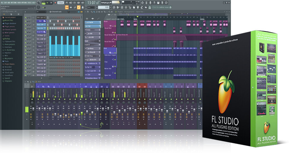
Task: Click the help question mark icon
Action: [154, 3]
